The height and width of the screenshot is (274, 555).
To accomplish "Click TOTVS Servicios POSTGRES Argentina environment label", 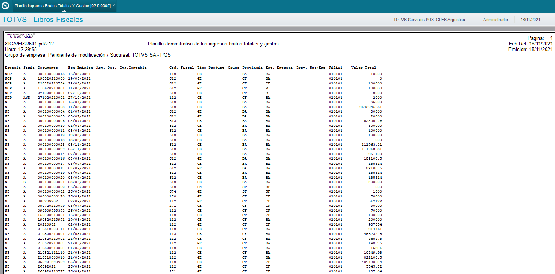I will (x=429, y=20).
